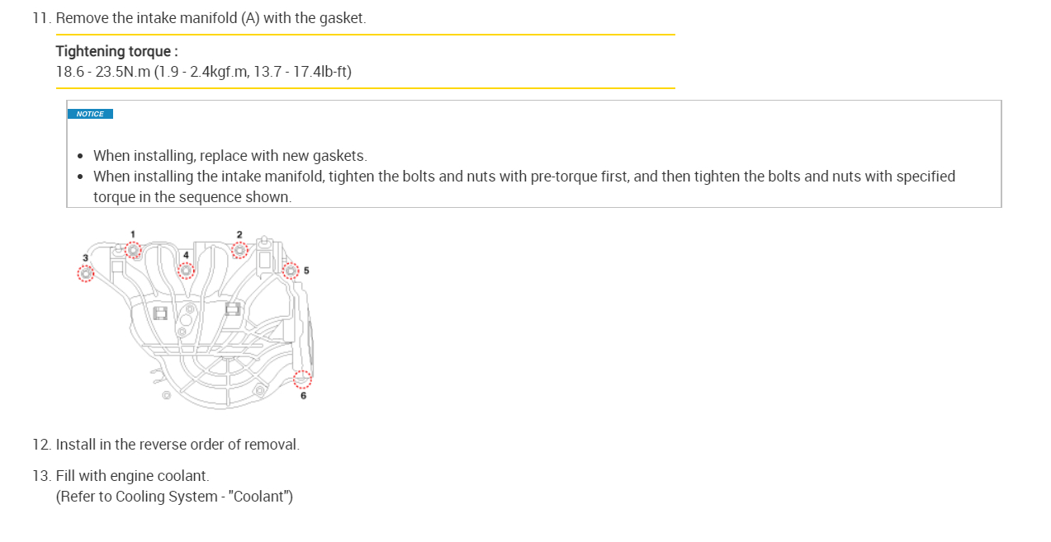Click the oval port at the manifold center
This screenshot has height=542, width=1051.
coord(187,320)
